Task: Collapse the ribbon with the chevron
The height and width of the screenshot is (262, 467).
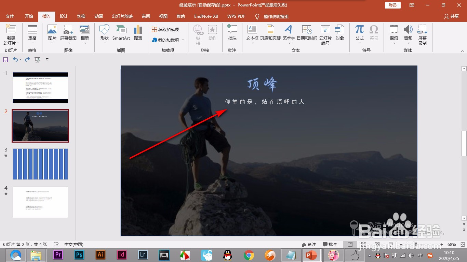Action: tap(462, 52)
